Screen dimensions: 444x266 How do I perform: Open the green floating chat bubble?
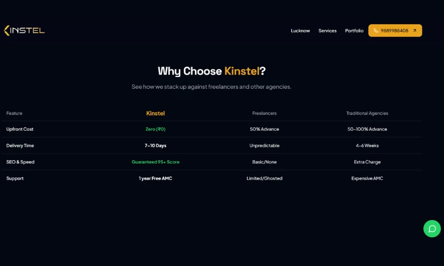pos(432,228)
